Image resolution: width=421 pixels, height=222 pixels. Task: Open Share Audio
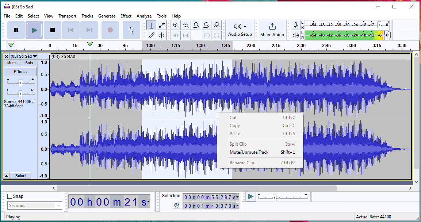click(x=272, y=30)
